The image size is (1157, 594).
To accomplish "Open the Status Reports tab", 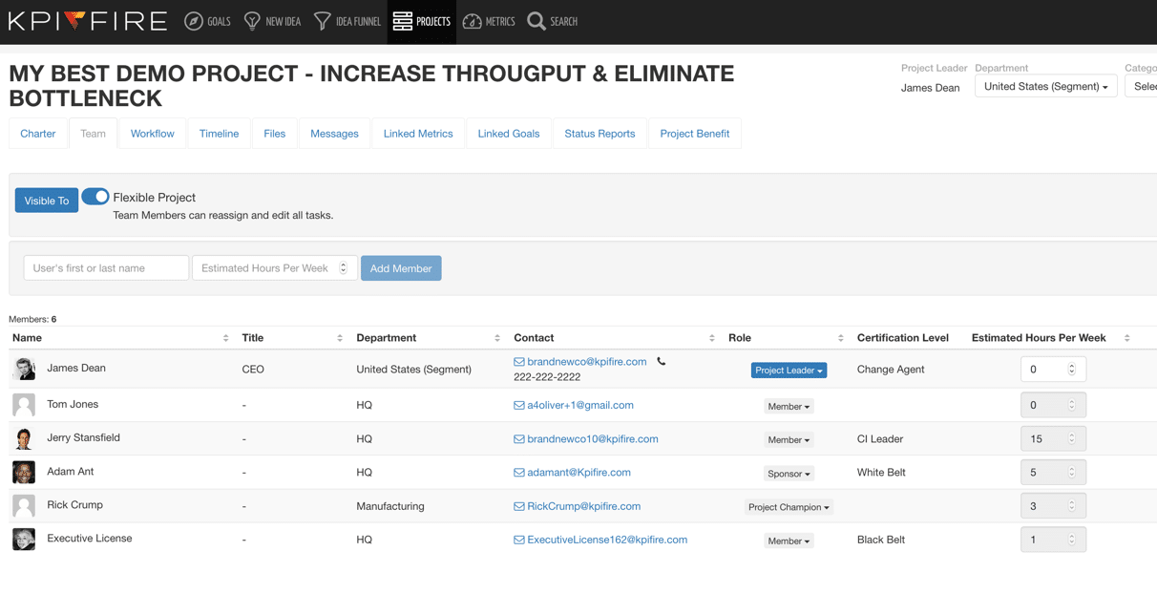I will [600, 134].
